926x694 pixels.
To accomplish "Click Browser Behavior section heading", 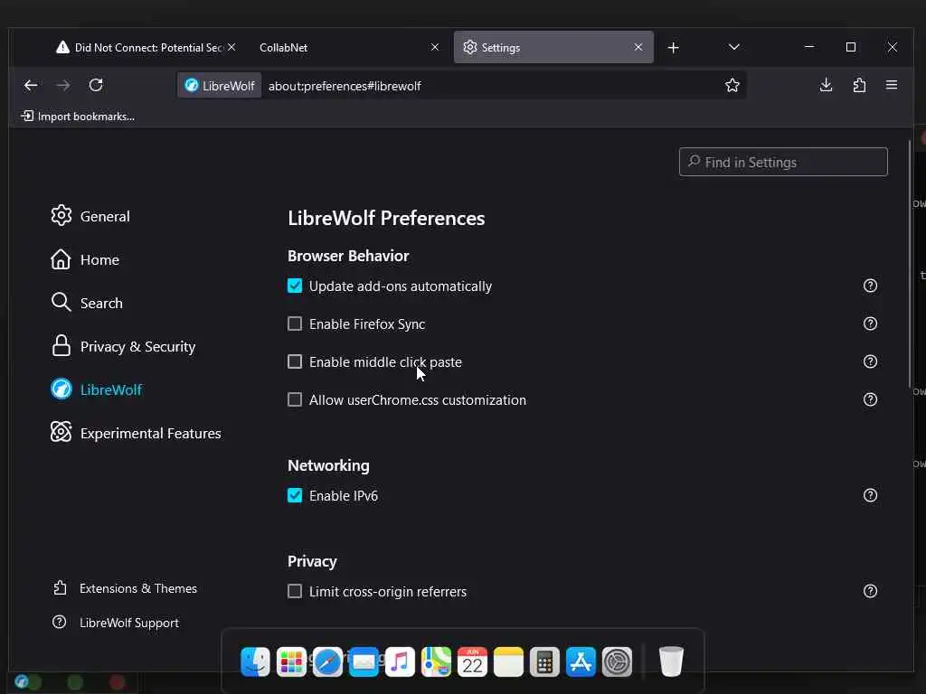I will click(x=348, y=256).
